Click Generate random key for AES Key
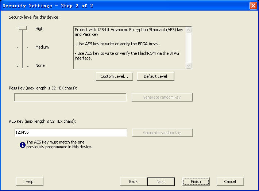The image size is (259, 191). 162,133
